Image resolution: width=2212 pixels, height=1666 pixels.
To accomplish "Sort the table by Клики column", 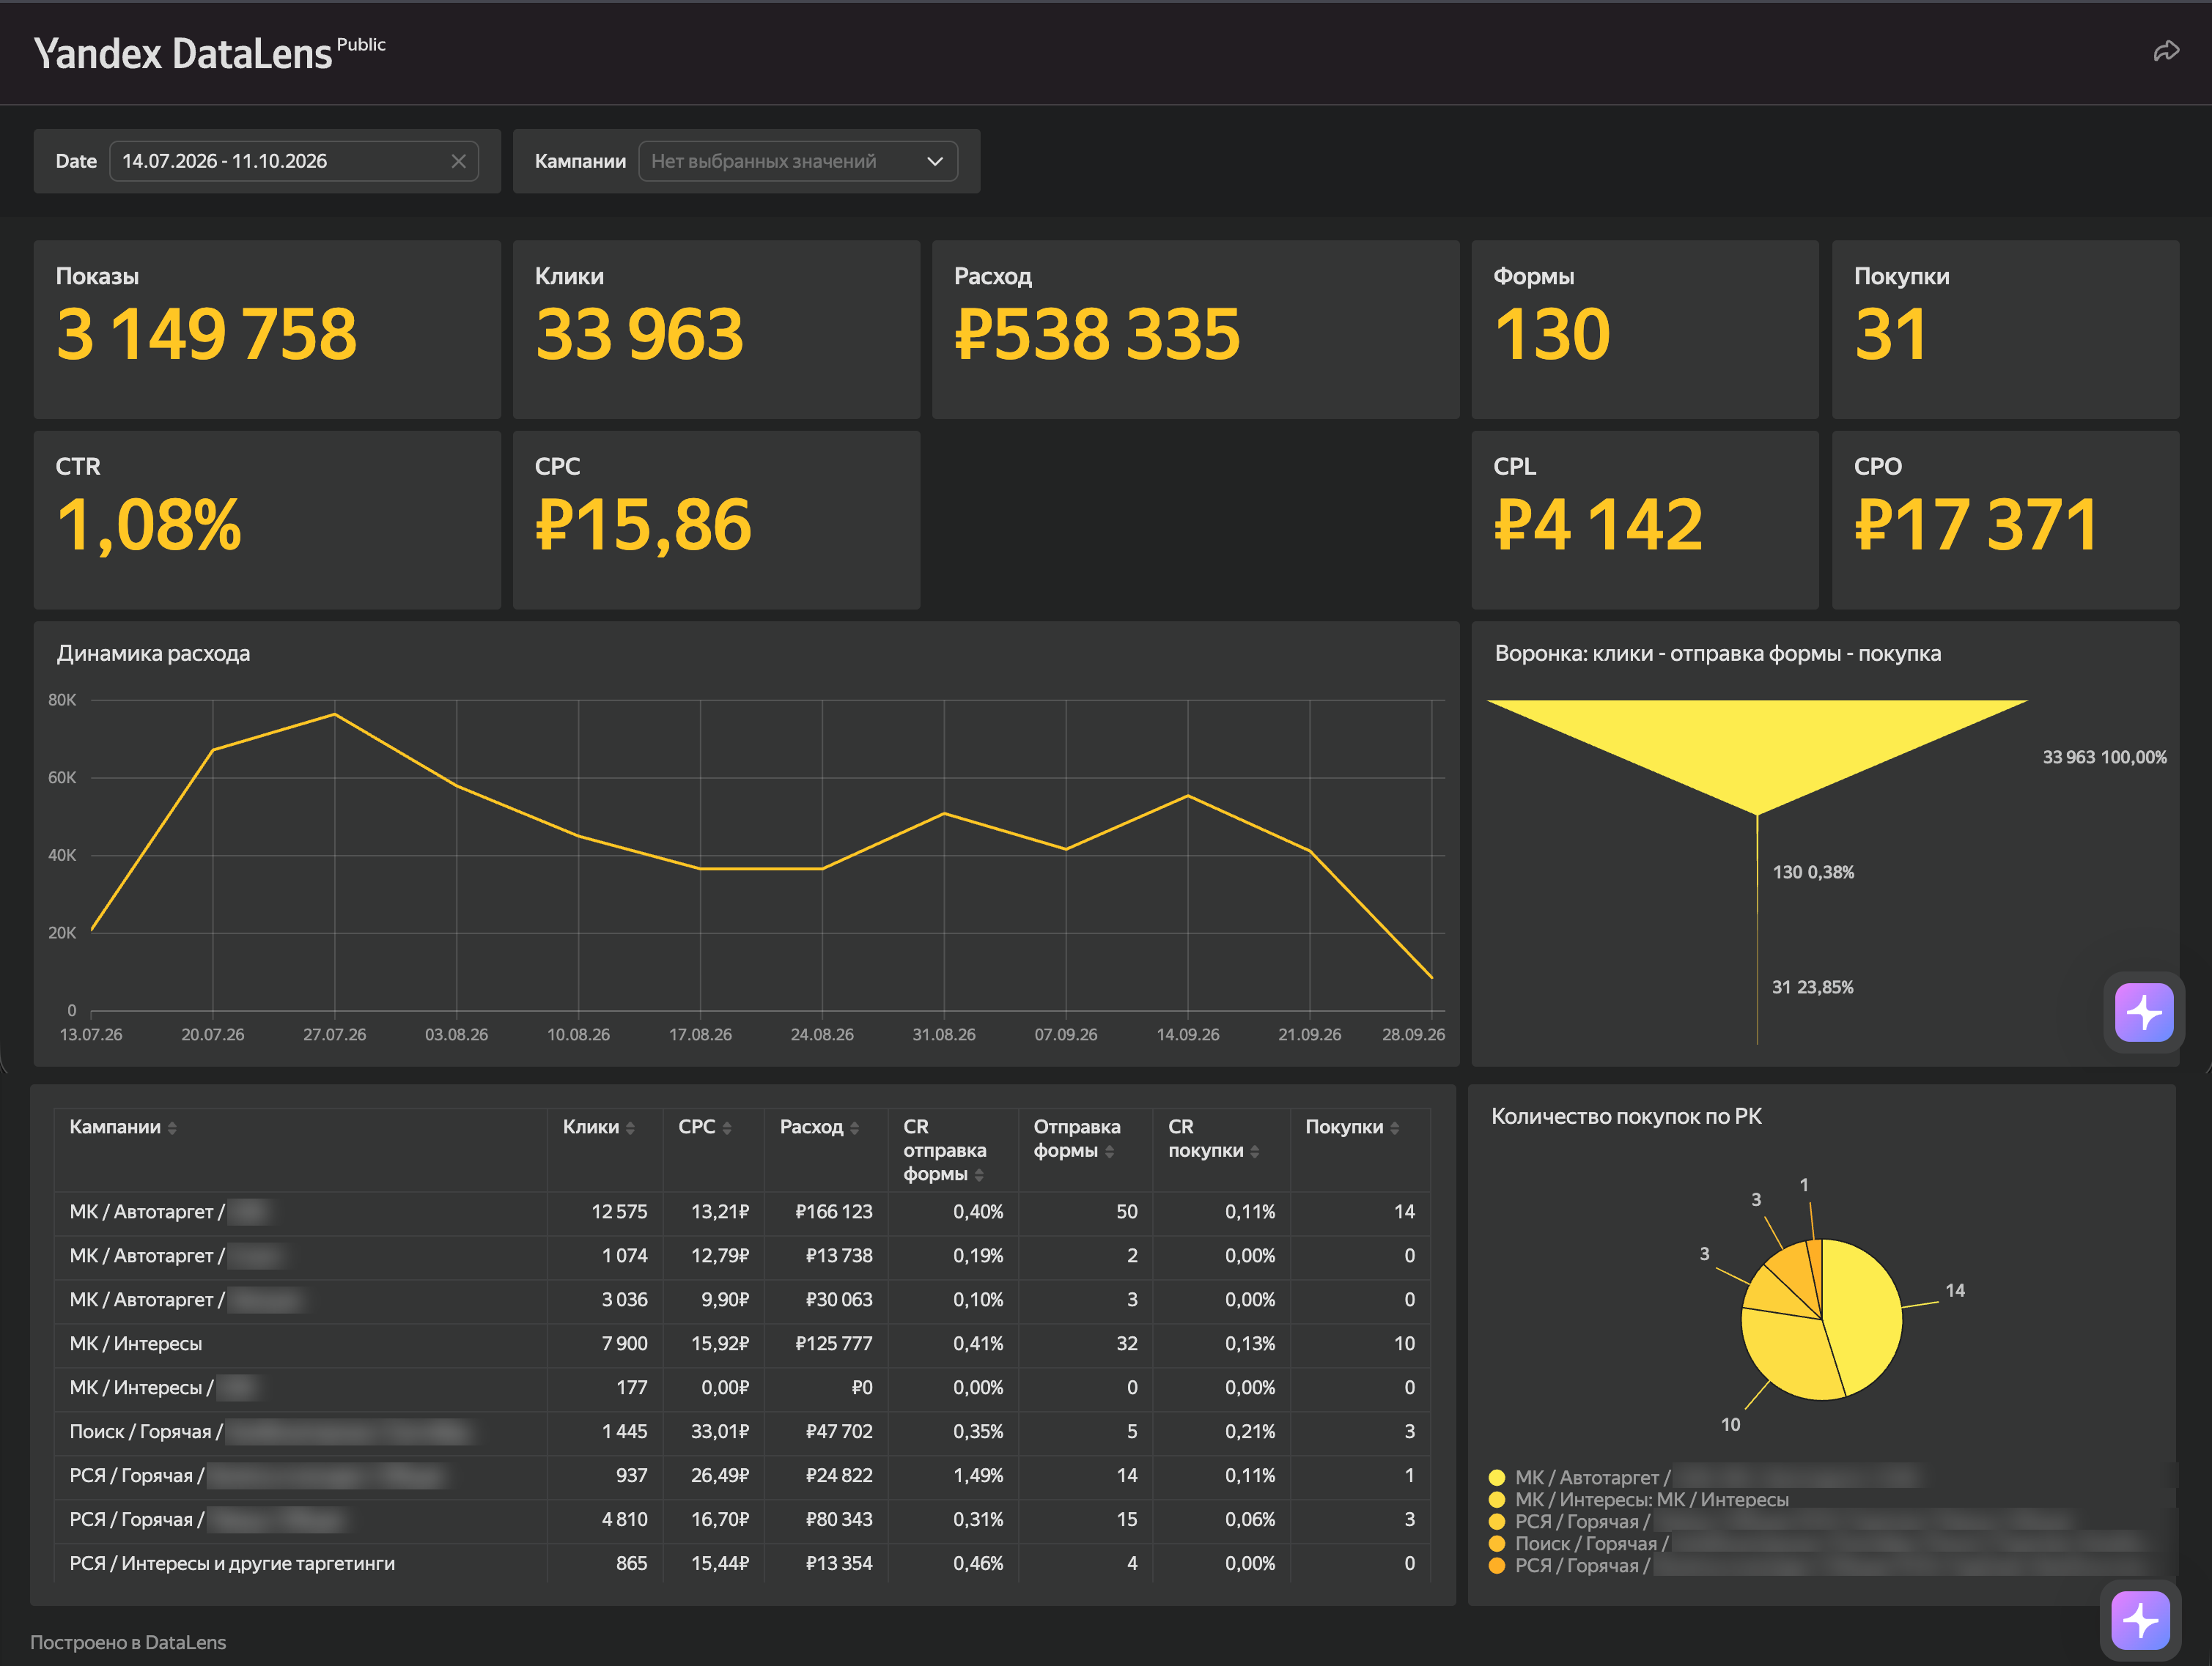I will tap(599, 1128).
